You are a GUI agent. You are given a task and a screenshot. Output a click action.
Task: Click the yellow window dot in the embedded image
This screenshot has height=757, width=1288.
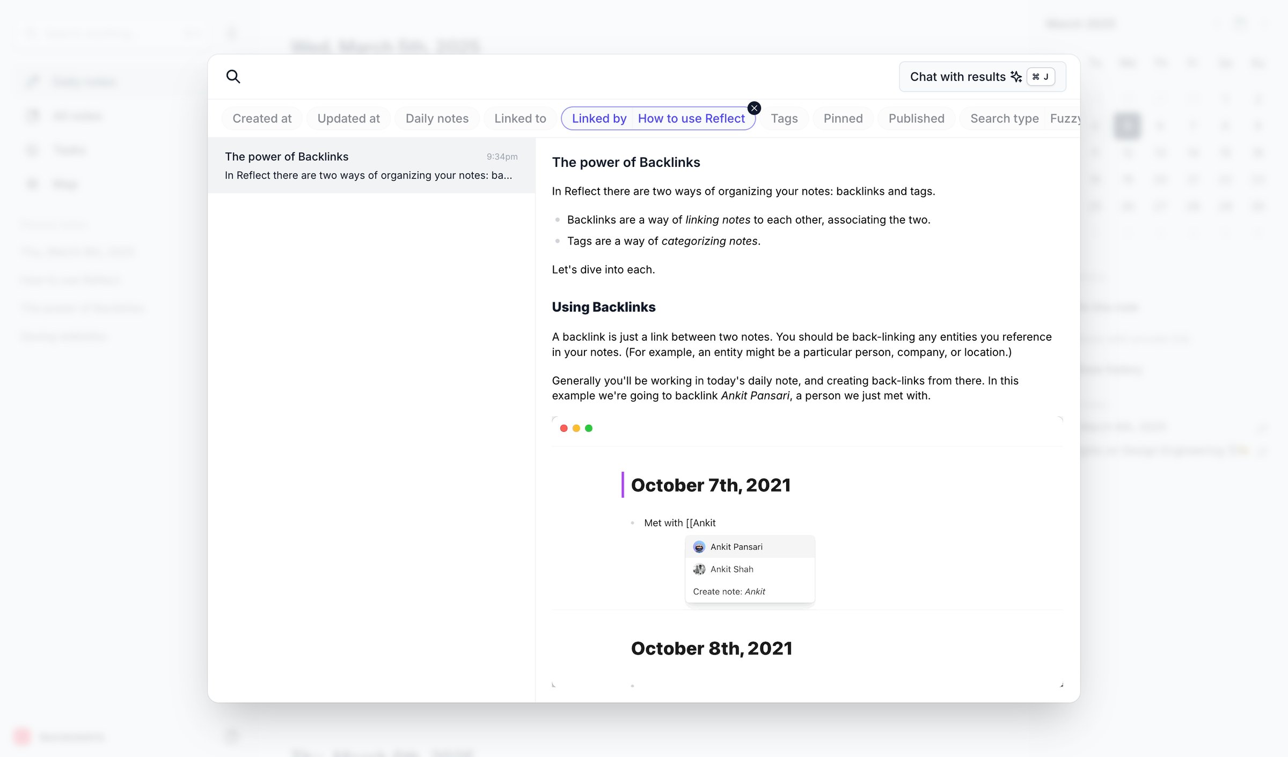(x=576, y=428)
